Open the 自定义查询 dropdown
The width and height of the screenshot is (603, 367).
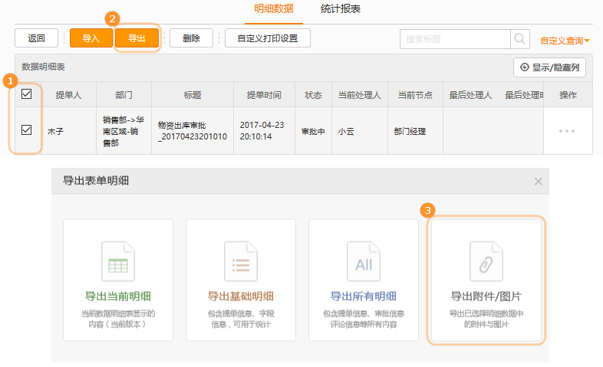pos(565,41)
